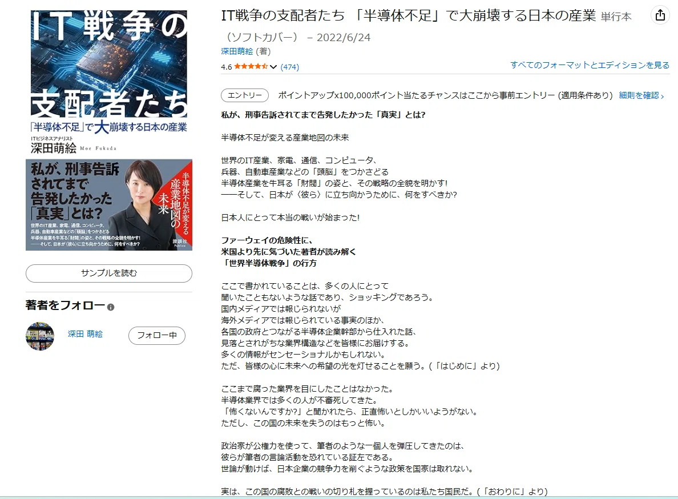Click the ポイントアップx100,000ポイント promotion text
The width and height of the screenshot is (678, 499).
[445, 95]
